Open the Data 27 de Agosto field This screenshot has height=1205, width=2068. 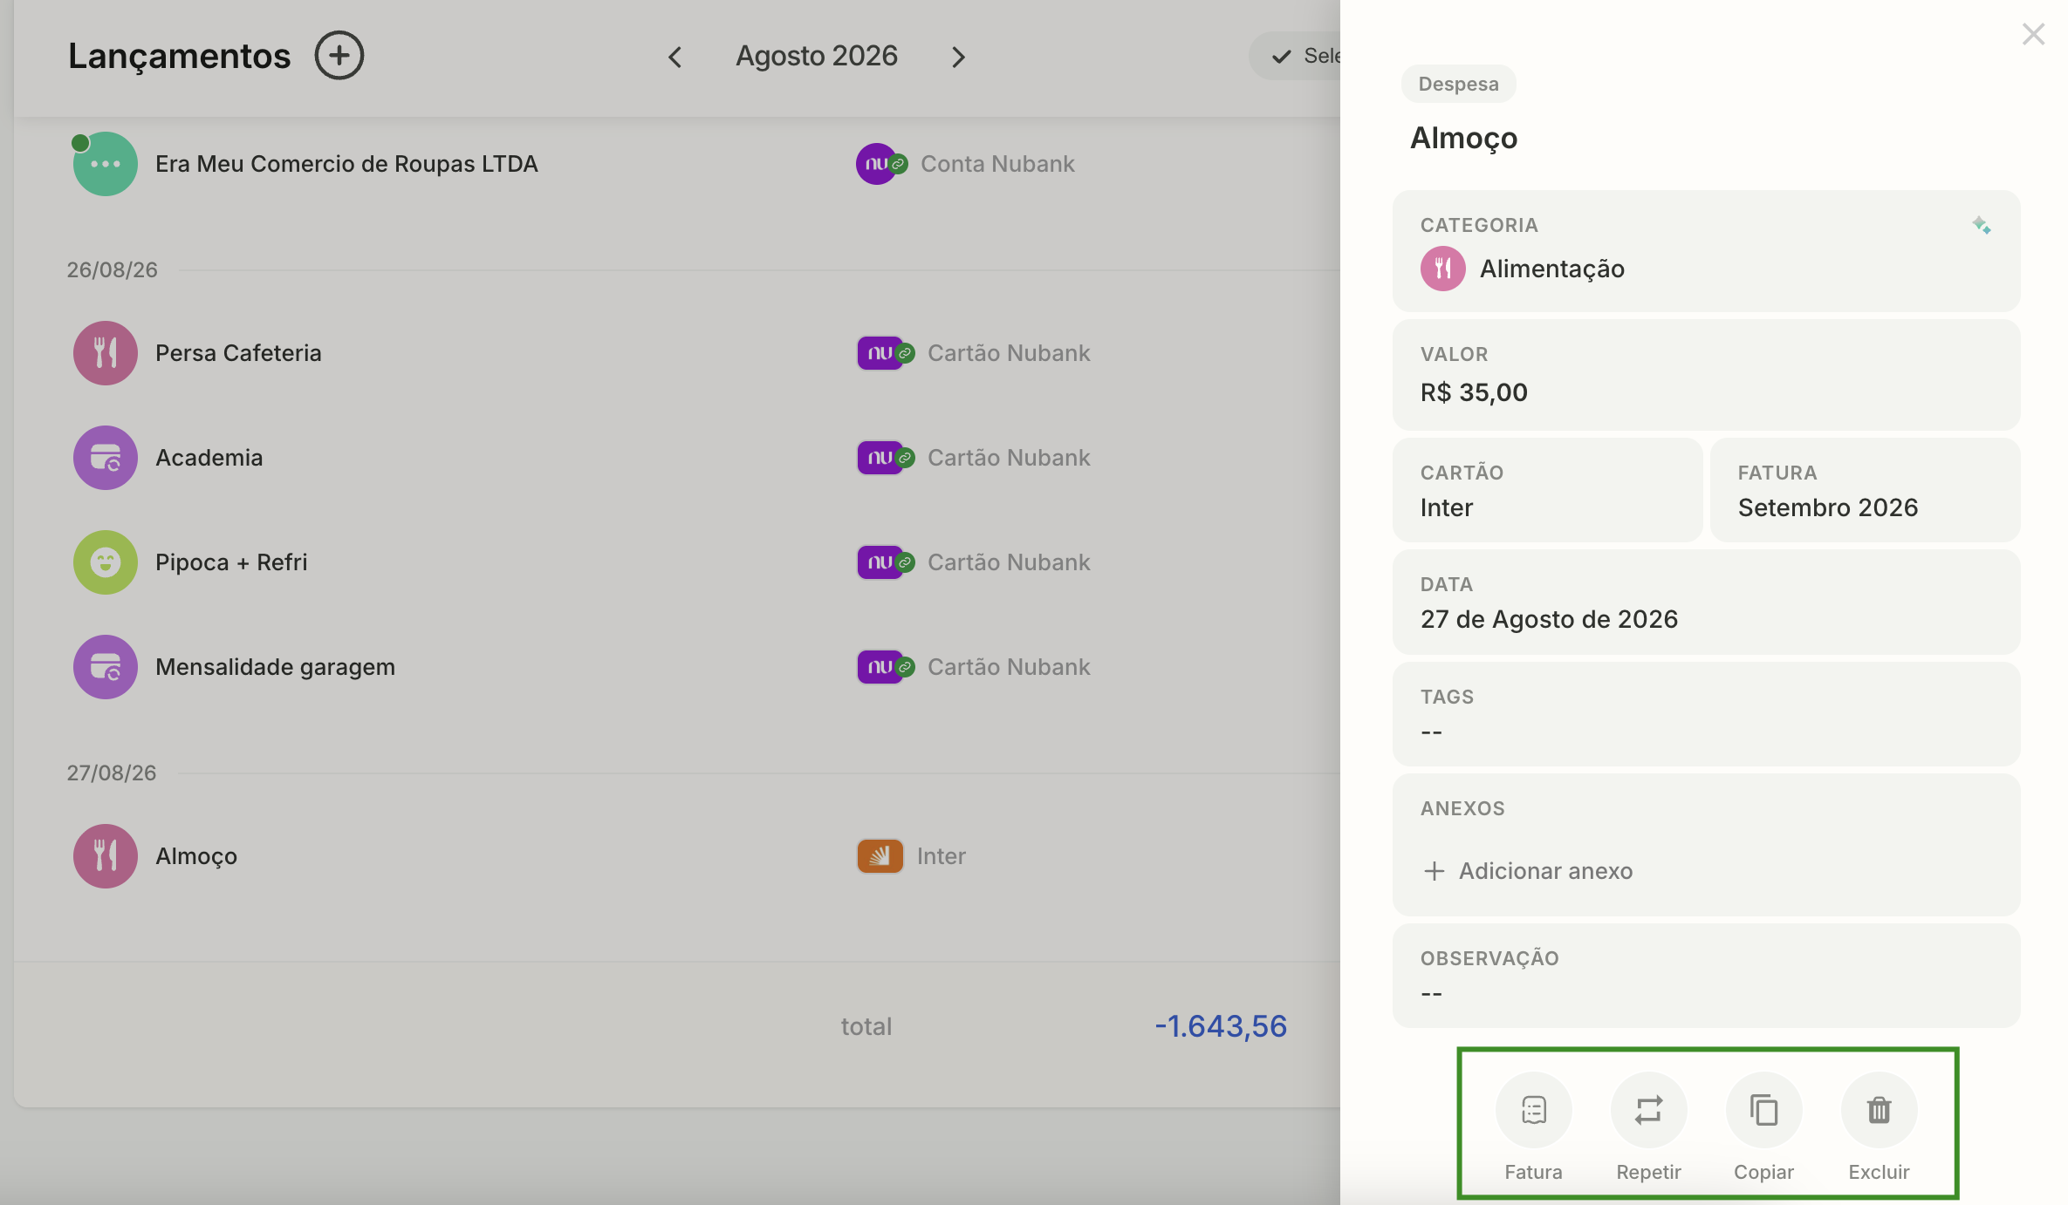tap(1706, 602)
